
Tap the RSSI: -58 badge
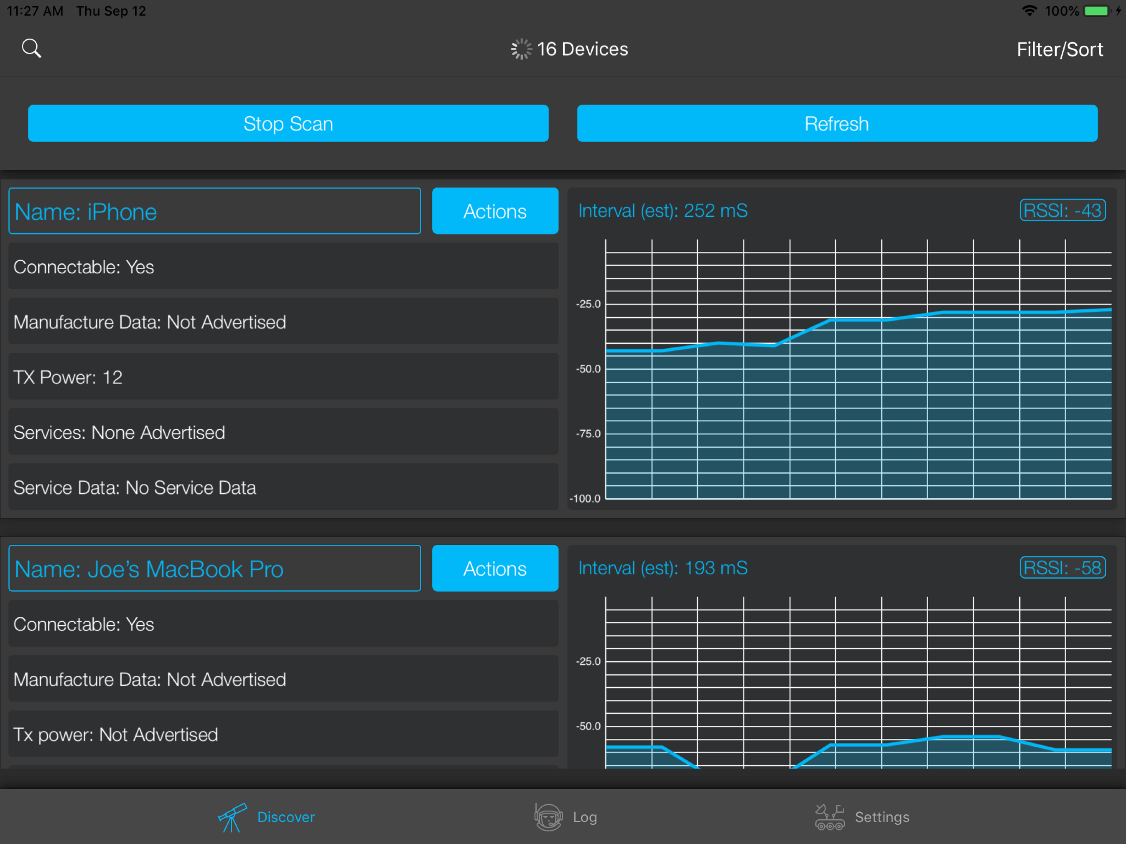[1063, 567]
